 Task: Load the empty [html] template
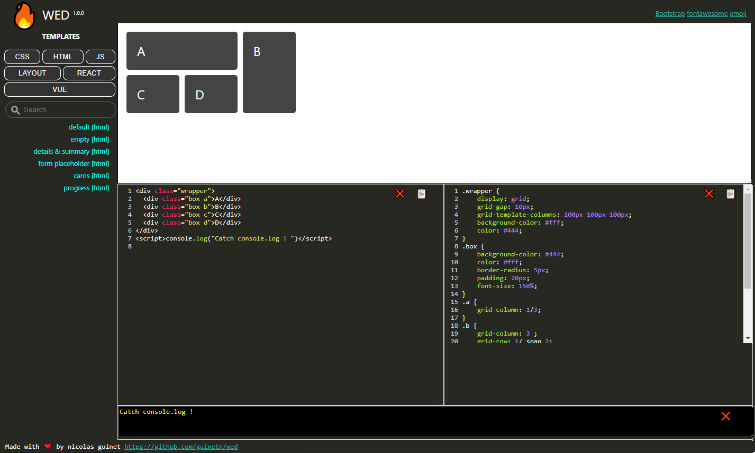[90, 140]
